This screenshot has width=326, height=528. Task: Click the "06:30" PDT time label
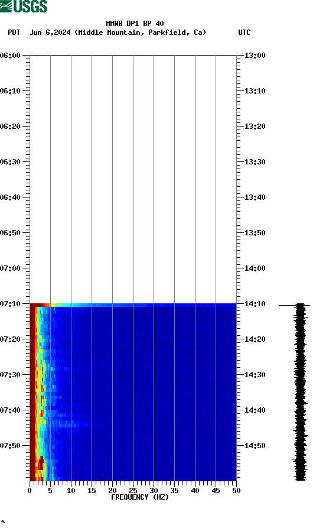tap(11, 162)
